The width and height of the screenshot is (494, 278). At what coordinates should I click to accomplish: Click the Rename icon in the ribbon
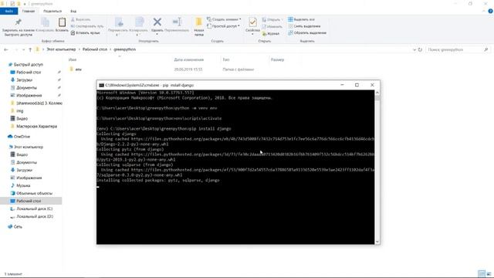[177, 22]
